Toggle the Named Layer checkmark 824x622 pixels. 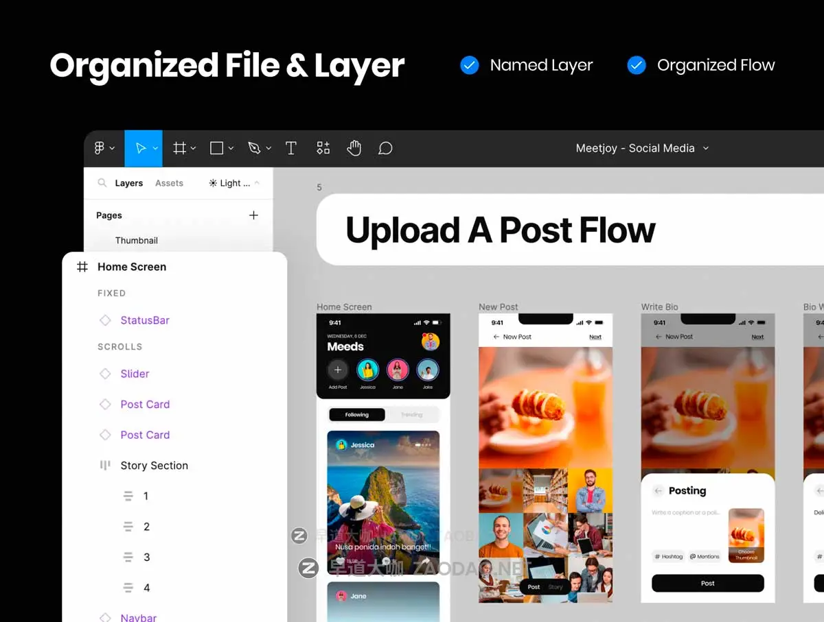[x=469, y=65]
